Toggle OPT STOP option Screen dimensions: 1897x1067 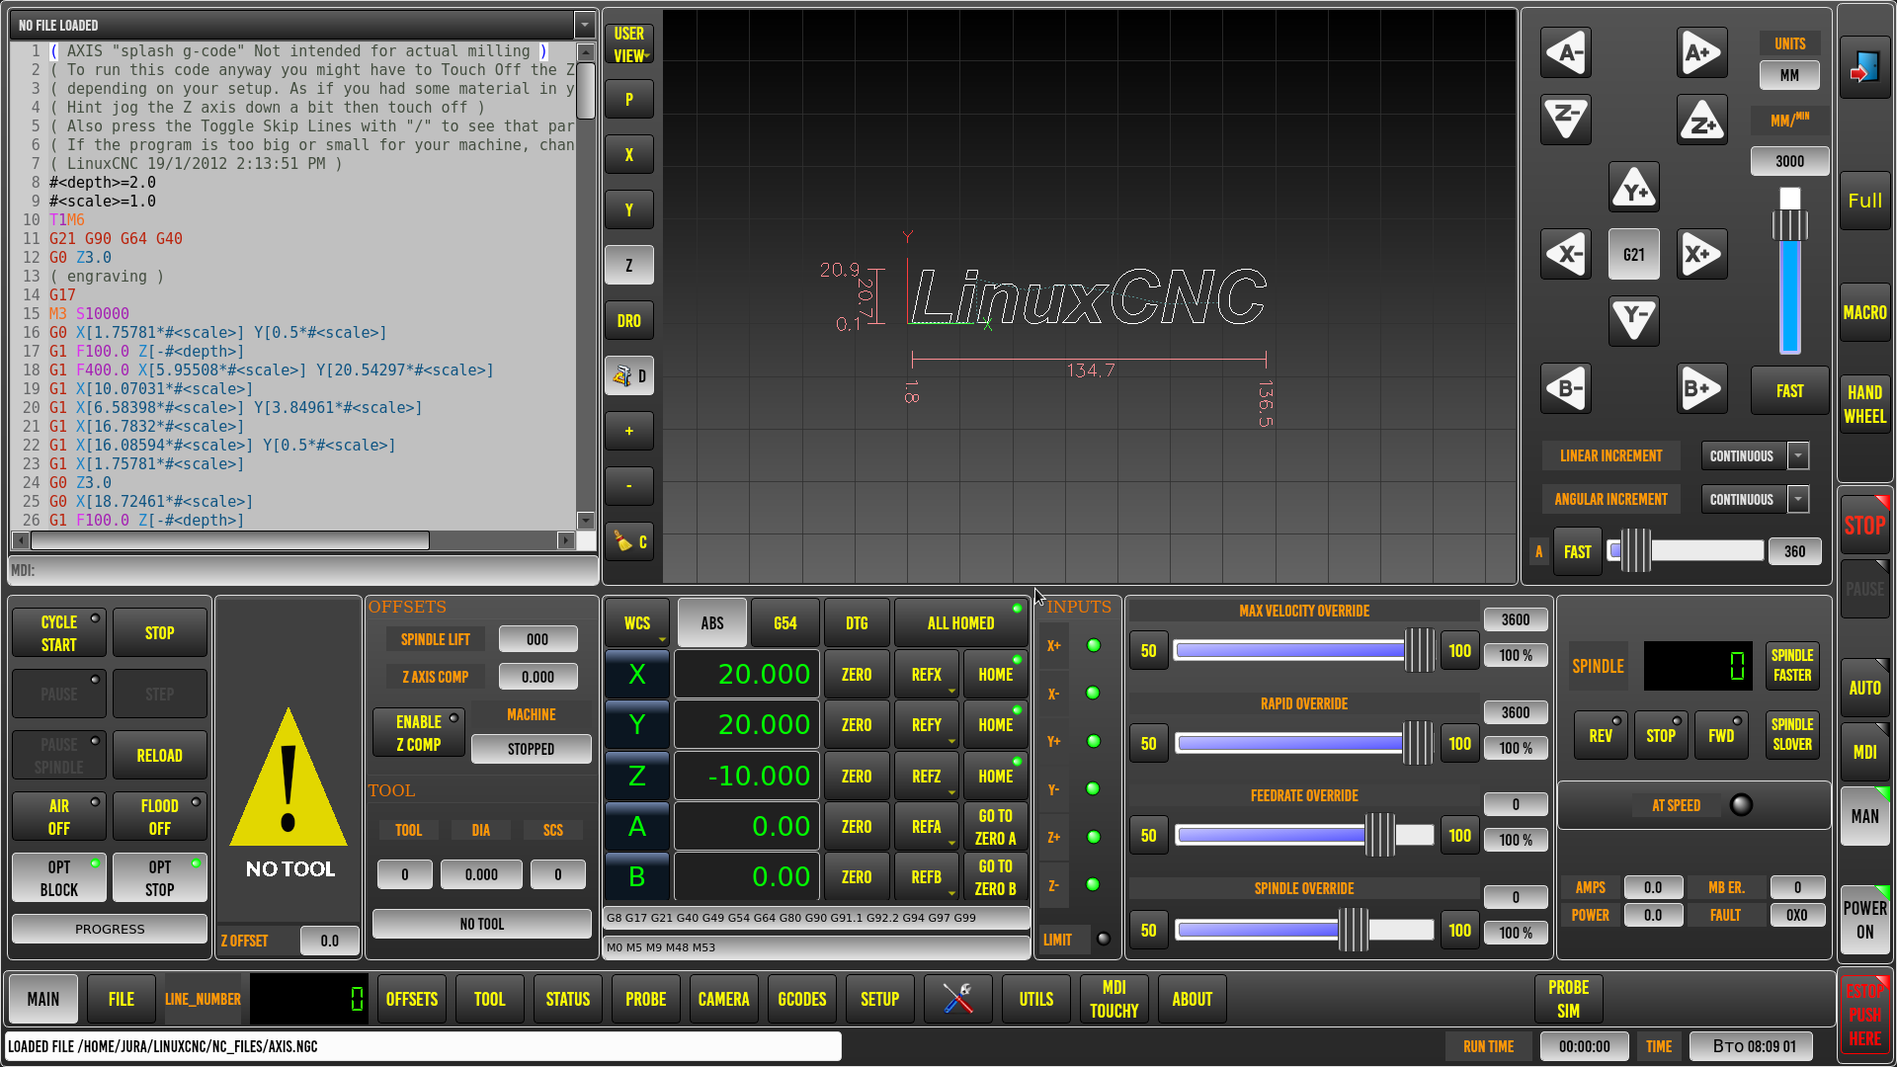point(160,877)
